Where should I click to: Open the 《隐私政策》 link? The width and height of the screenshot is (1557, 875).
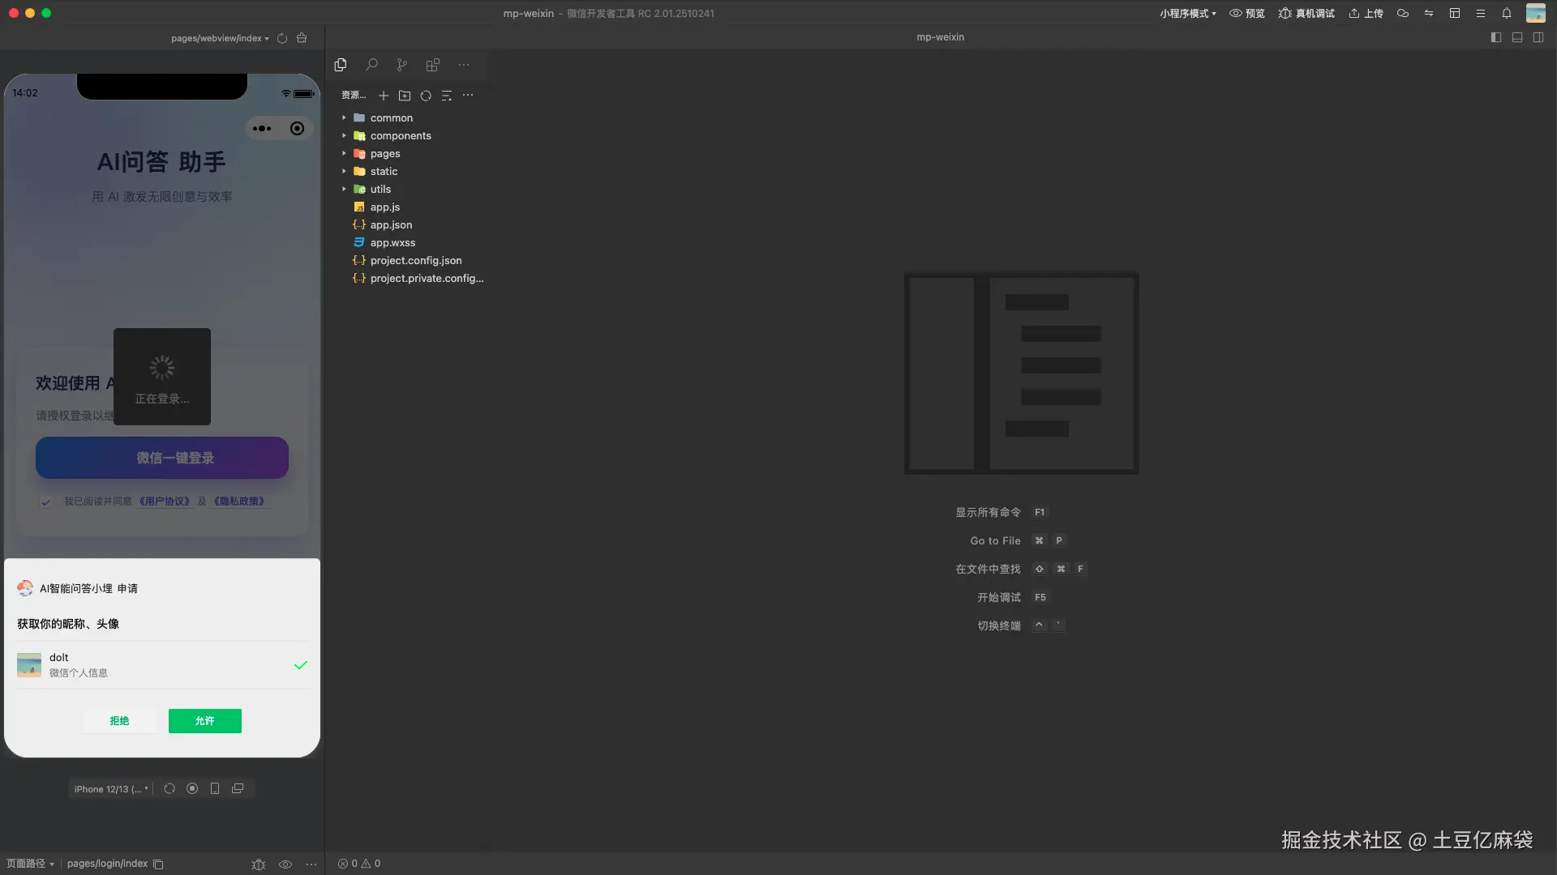239,502
